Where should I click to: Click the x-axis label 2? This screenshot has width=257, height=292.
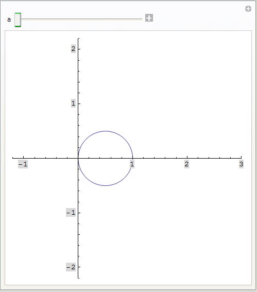pyautogui.click(x=186, y=164)
